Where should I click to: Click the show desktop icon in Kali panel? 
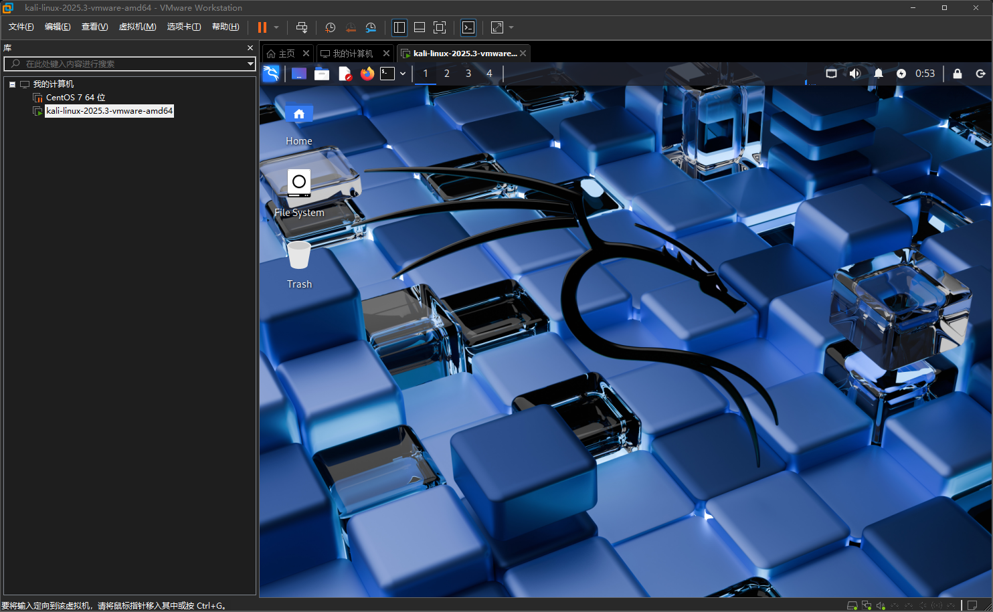pyautogui.click(x=299, y=74)
